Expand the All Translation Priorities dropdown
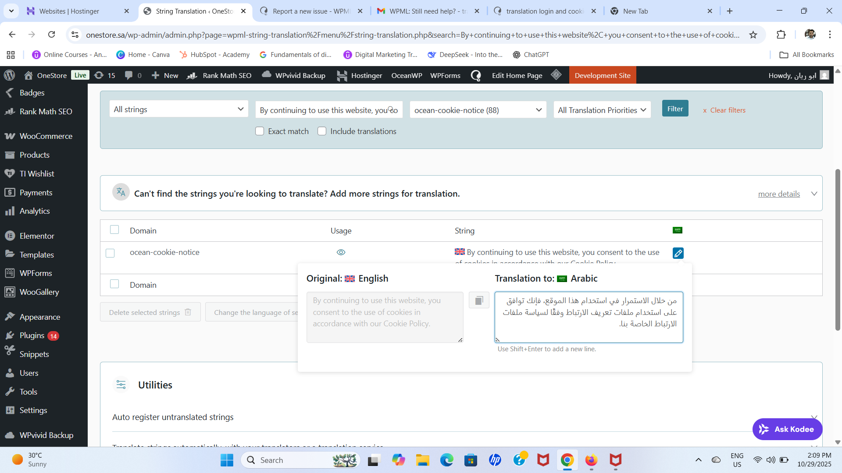Image resolution: width=842 pixels, height=473 pixels. 602,110
